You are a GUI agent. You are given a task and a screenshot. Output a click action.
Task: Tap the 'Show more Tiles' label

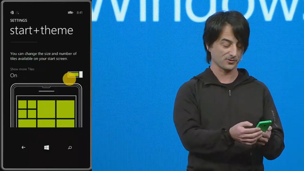22,69
